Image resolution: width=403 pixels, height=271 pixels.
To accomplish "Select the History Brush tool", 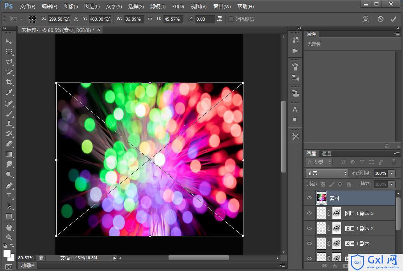I will (x=9, y=134).
